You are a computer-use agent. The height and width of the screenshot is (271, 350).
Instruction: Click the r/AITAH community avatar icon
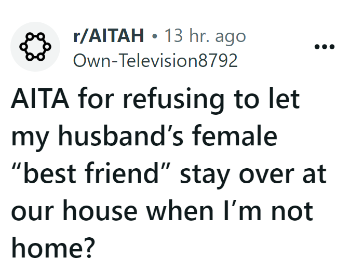(x=35, y=46)
